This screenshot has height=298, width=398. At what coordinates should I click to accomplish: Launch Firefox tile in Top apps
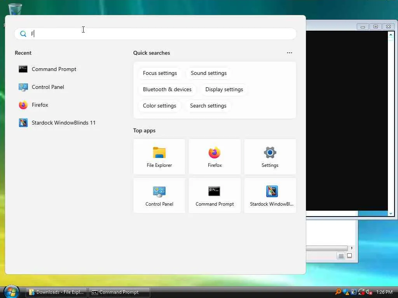point(215,157)
